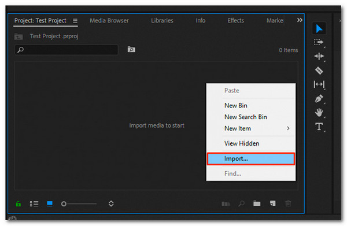
Task: Click 'Test Project .prproj' file name
Action: (54, 36)
